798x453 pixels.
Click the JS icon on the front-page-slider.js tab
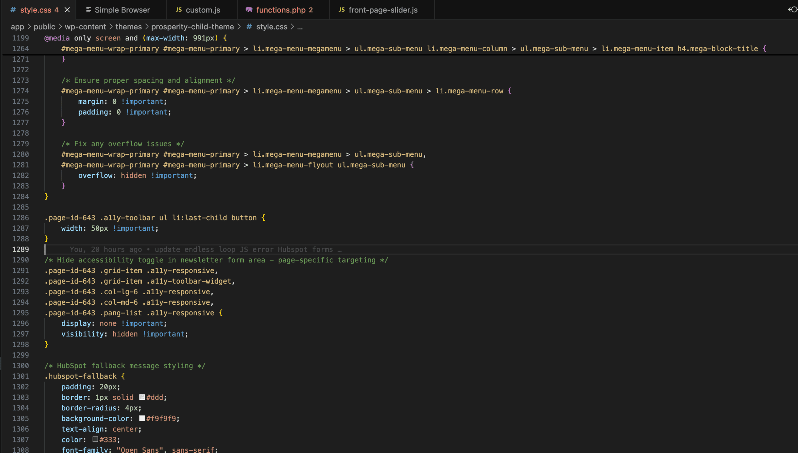[341, 10]
